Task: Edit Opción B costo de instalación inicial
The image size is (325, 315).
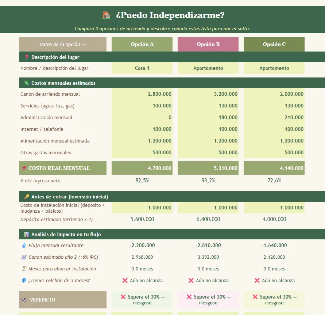Action: [x=208, y=208]
